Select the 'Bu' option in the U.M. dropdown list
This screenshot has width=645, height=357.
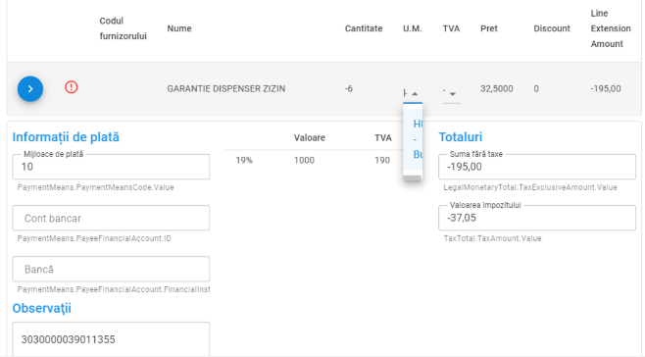(418, 154)
